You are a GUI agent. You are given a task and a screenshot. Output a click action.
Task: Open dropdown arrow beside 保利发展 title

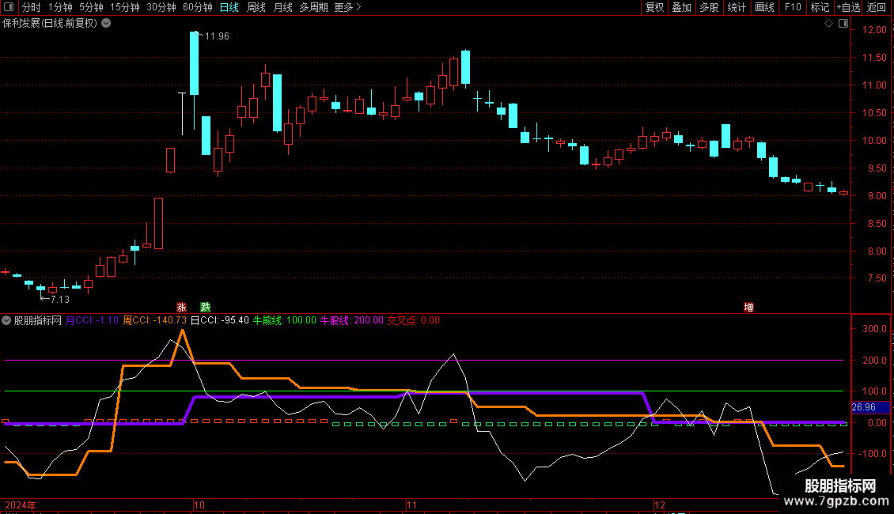point(107,24)
